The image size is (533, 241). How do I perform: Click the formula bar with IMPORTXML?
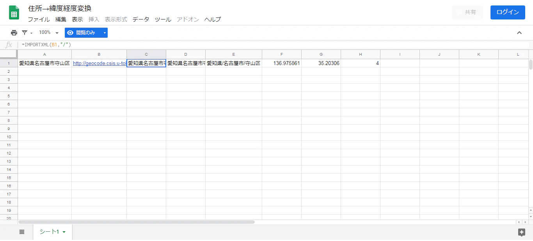click(x=273, y=45)
